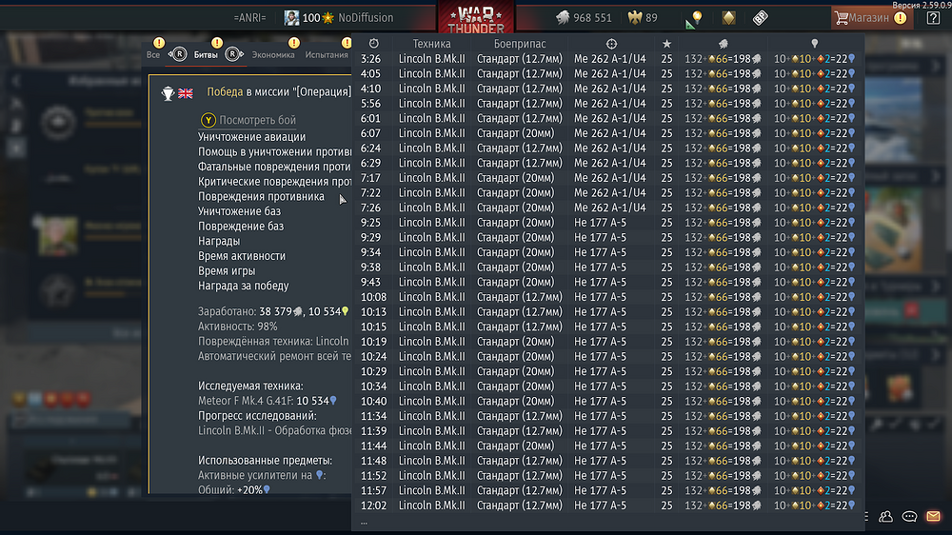This screenshot has width=952, height=535.
Task: Switch to the Все tab
Action: (x=153, y=54)
